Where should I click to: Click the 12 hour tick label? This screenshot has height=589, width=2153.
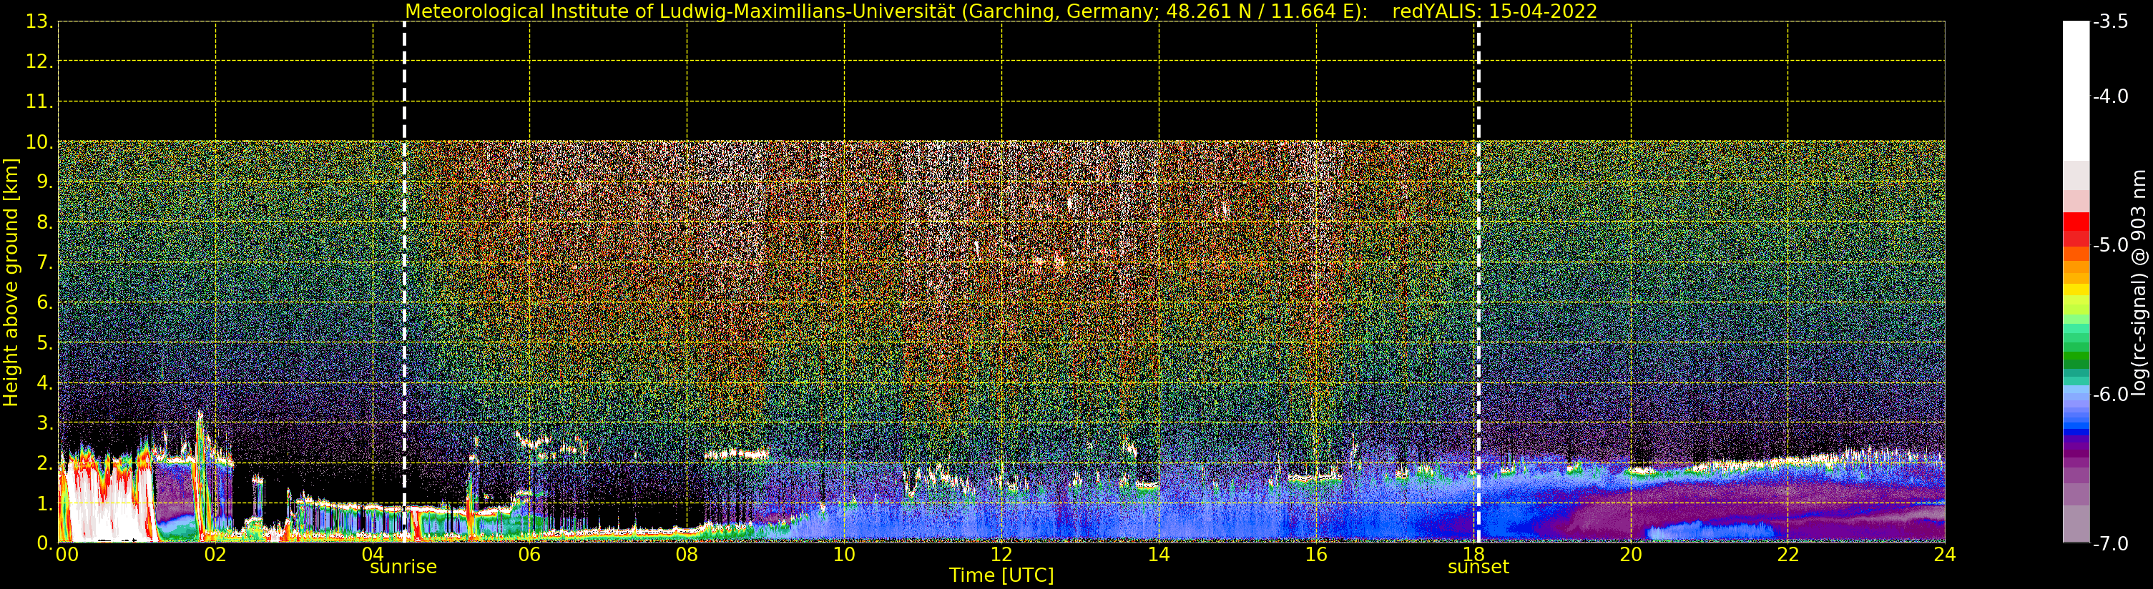(x=1001, y=554)
